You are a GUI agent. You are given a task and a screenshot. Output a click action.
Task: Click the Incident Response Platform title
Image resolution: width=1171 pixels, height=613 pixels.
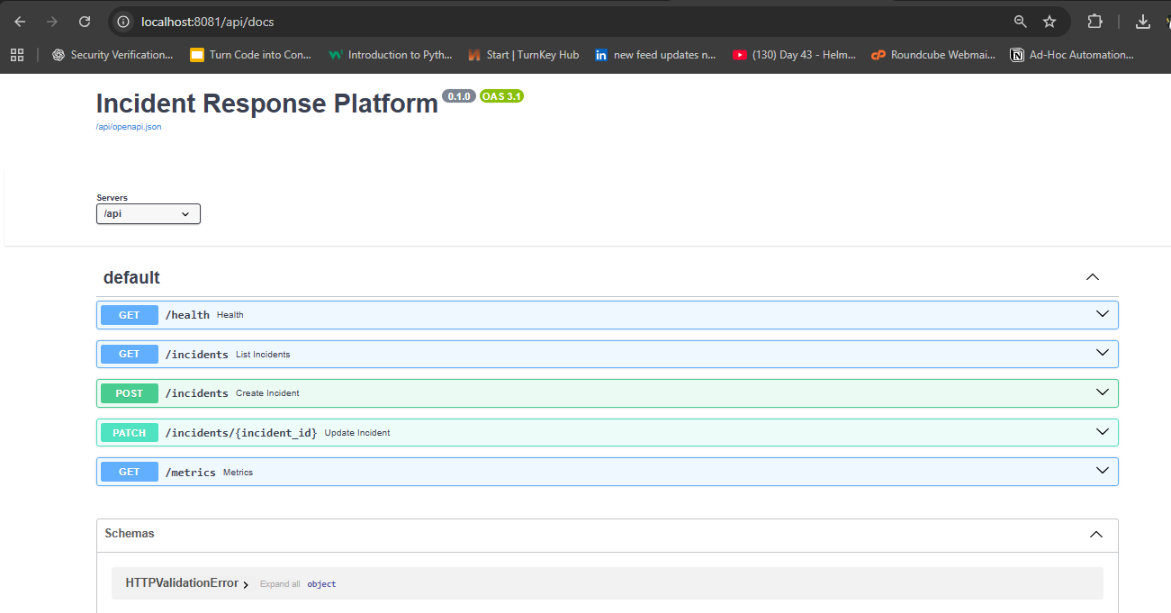tap(267, 104)
